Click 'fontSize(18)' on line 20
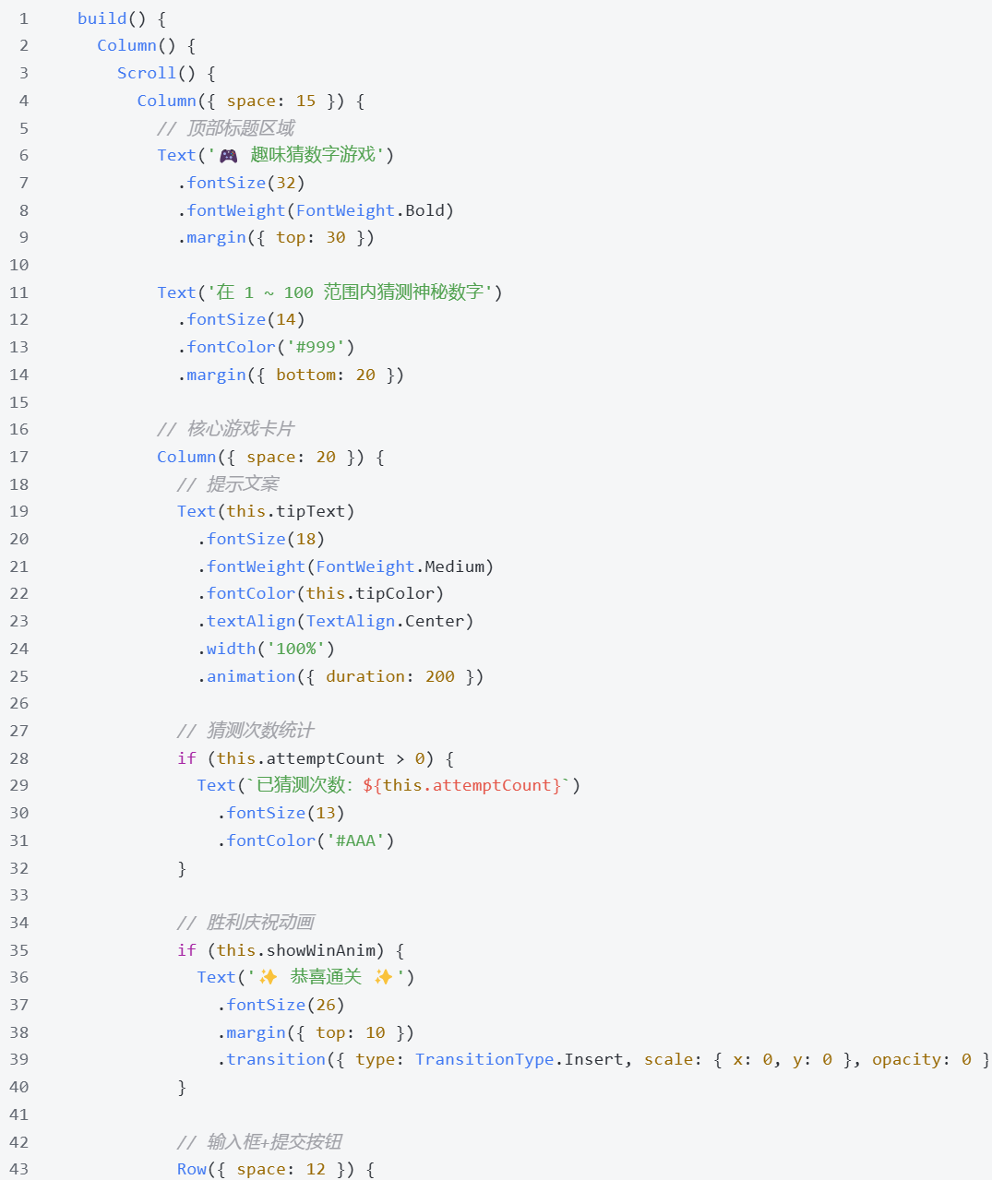Viewport: 992px width, 1180px height. coord(266,539)
